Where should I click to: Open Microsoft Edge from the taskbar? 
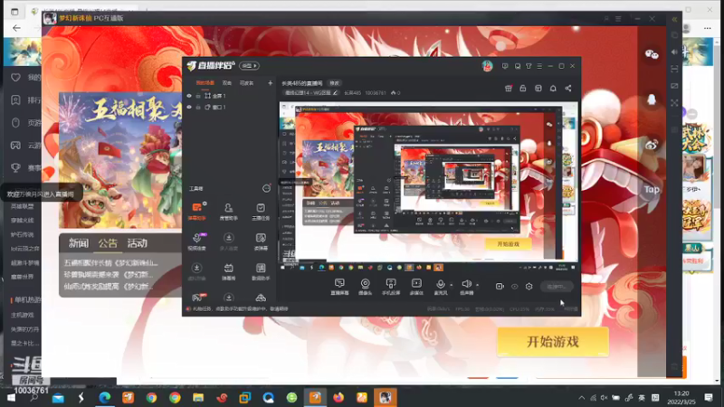105,397
